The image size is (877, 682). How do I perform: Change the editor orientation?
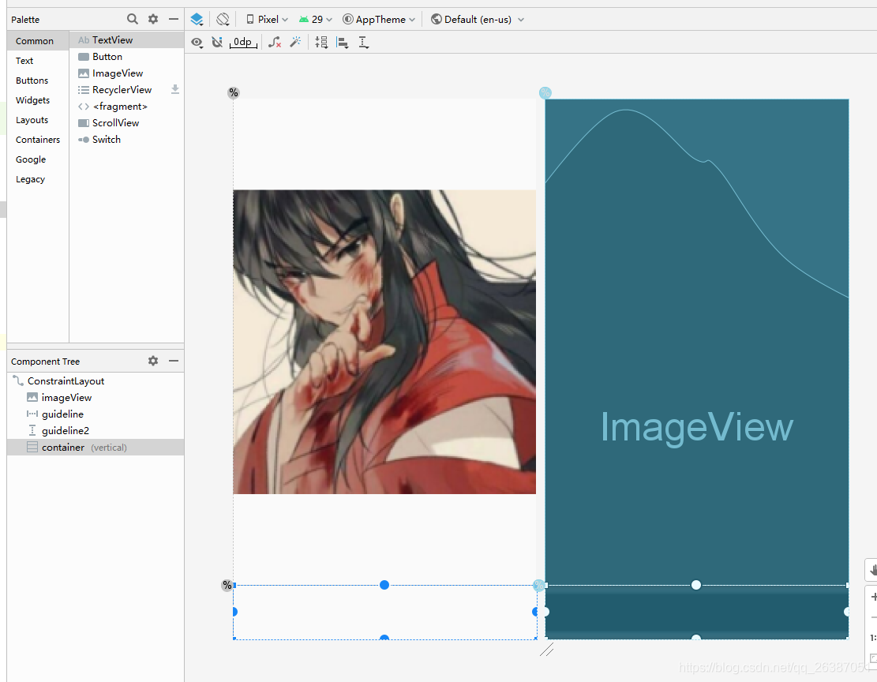click(x=223, y=20)
